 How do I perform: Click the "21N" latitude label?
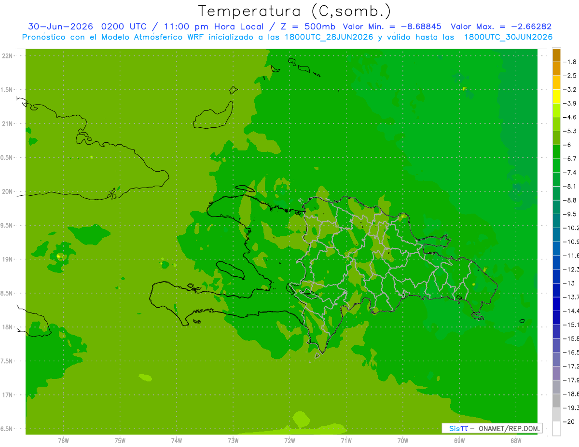click(8, 123)
